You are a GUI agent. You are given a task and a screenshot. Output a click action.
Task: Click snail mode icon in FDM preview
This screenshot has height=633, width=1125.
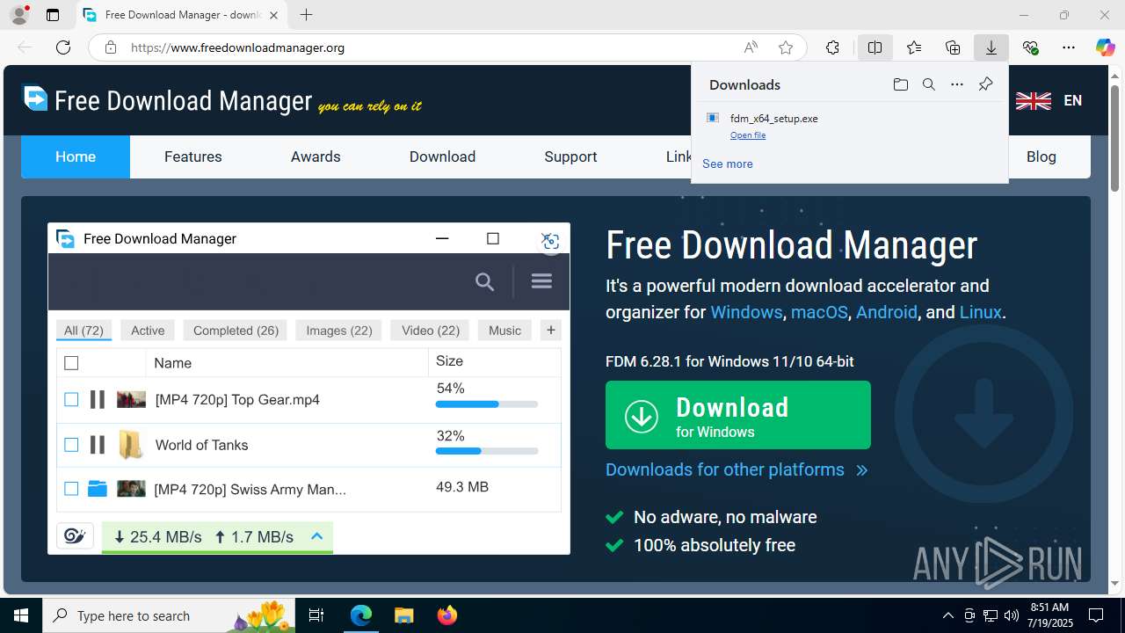75,535
